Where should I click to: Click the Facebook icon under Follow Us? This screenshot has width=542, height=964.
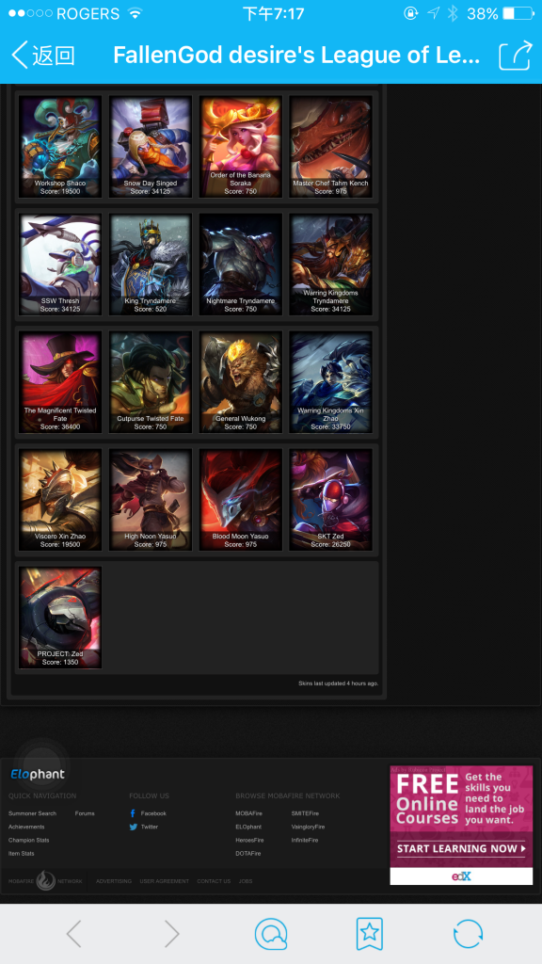pos(133,813)
